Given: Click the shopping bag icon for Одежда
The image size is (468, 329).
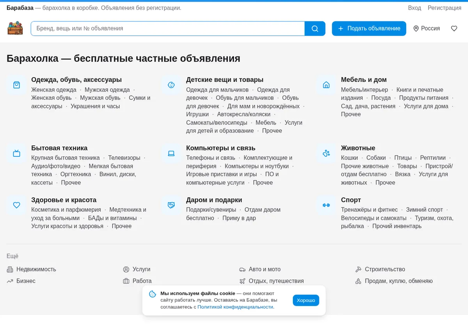Looking at the screenshot, I should coord(16,85).
